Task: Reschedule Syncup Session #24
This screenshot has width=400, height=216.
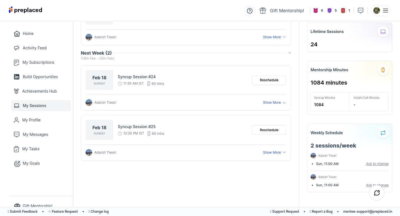Action: 269,80
